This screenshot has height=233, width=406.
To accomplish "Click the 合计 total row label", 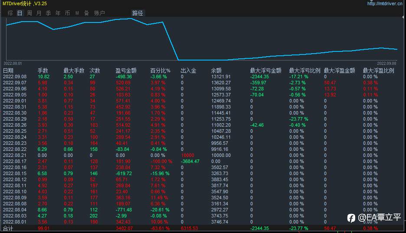I will click(8, 228).
